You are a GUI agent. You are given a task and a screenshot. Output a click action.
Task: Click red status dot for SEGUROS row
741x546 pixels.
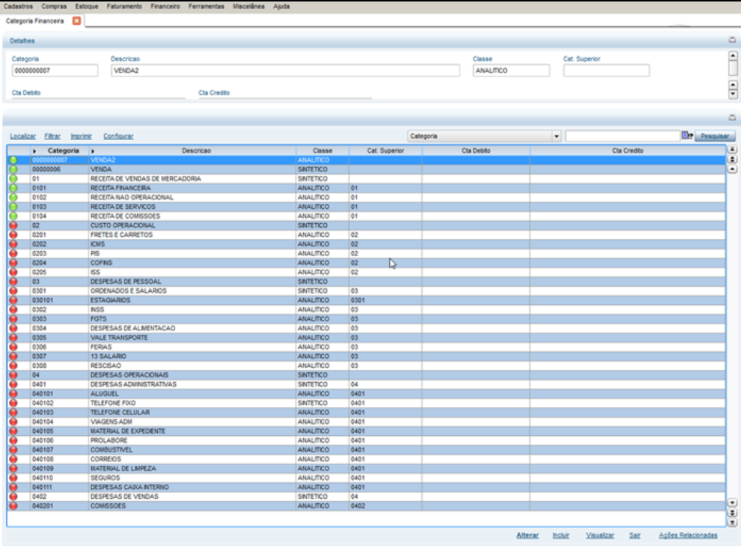tap(13, 478)
